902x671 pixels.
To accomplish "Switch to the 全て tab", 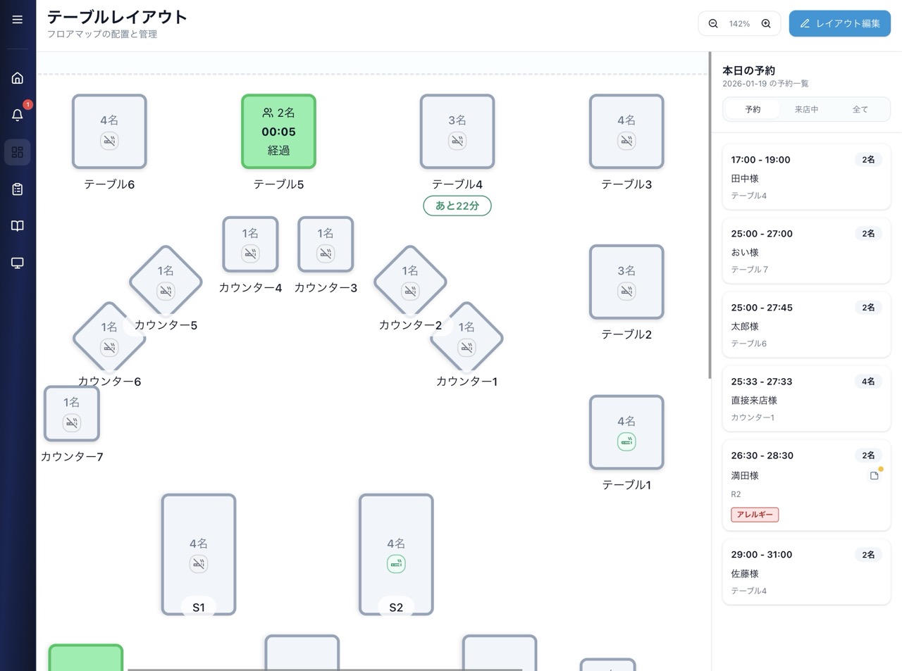I will click(x=860, y=109).
